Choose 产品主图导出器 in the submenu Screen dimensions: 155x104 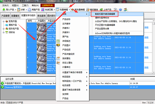102,29
